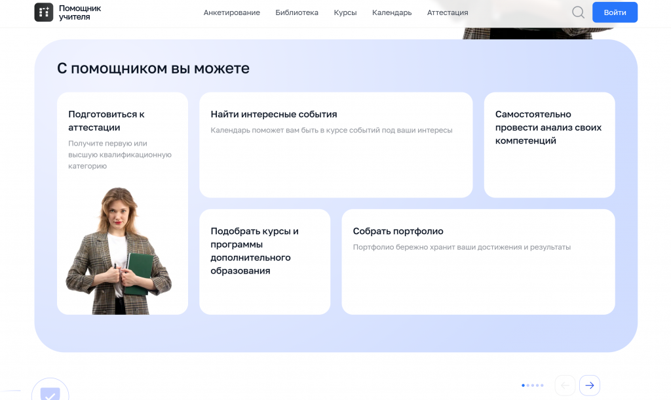Navigate to Аттестация in the header

[448, 12]
